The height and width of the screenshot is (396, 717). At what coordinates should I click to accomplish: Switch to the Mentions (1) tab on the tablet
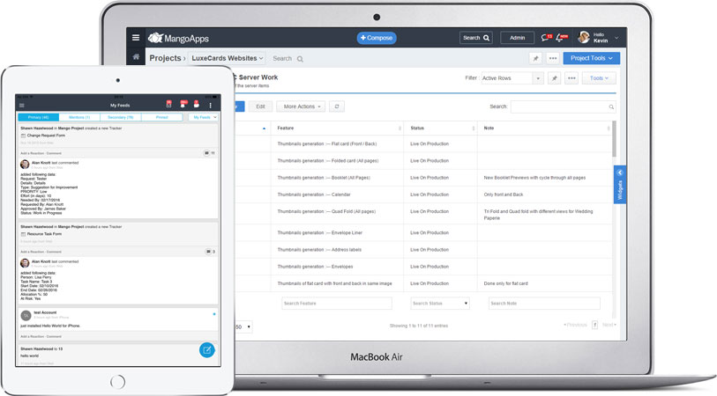coord(79,118)
